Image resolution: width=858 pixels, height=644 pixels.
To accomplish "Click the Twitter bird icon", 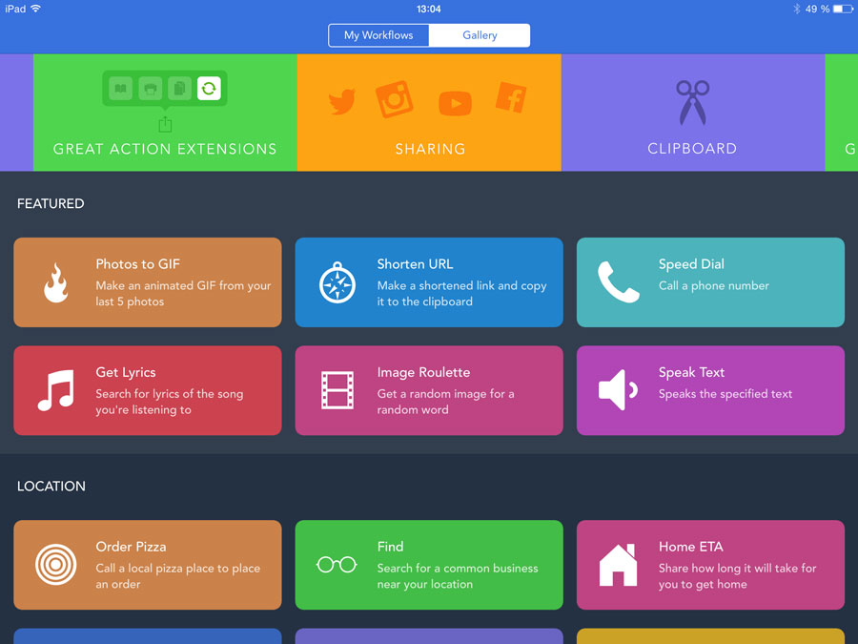I will (x=341, y=101).
